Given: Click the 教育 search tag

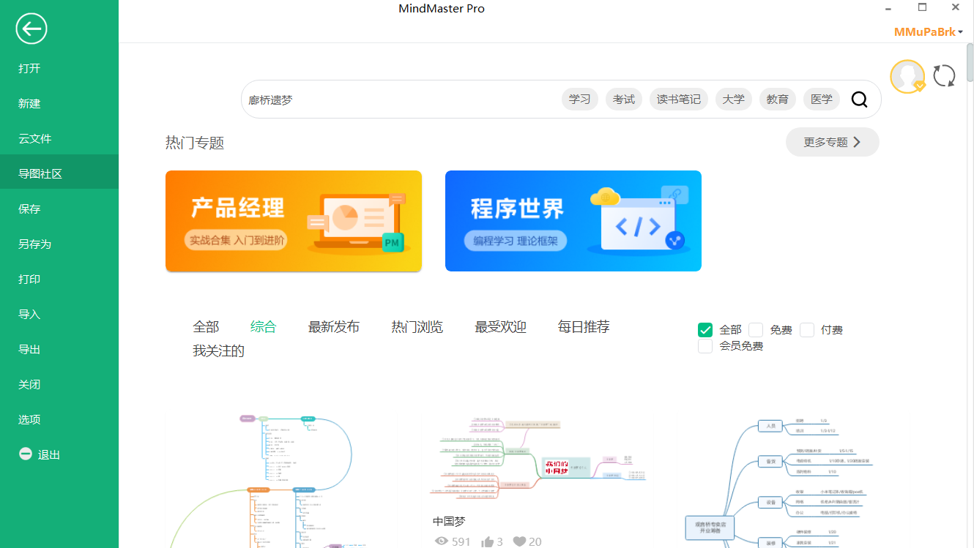Looking at the screenshot, I should pyautogui.click(x=778, y=100).
